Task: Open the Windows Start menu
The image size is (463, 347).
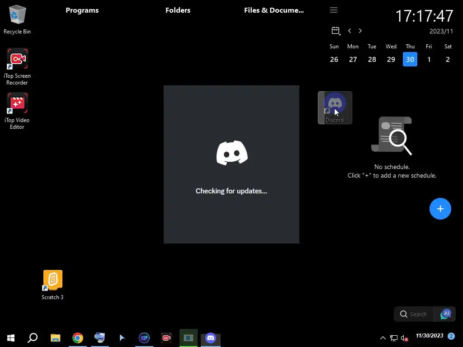Action: click(x=11, y=338)
